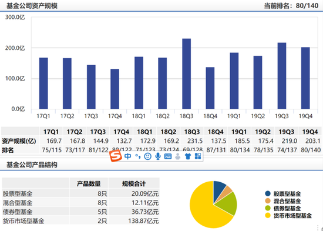Click the 当前排名：80/140 label

pos(291,5)
